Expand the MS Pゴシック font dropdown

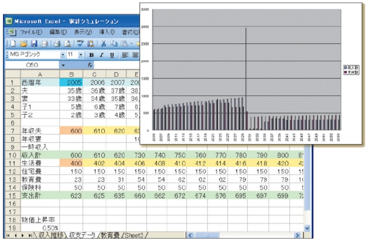[x=63, y=55]
